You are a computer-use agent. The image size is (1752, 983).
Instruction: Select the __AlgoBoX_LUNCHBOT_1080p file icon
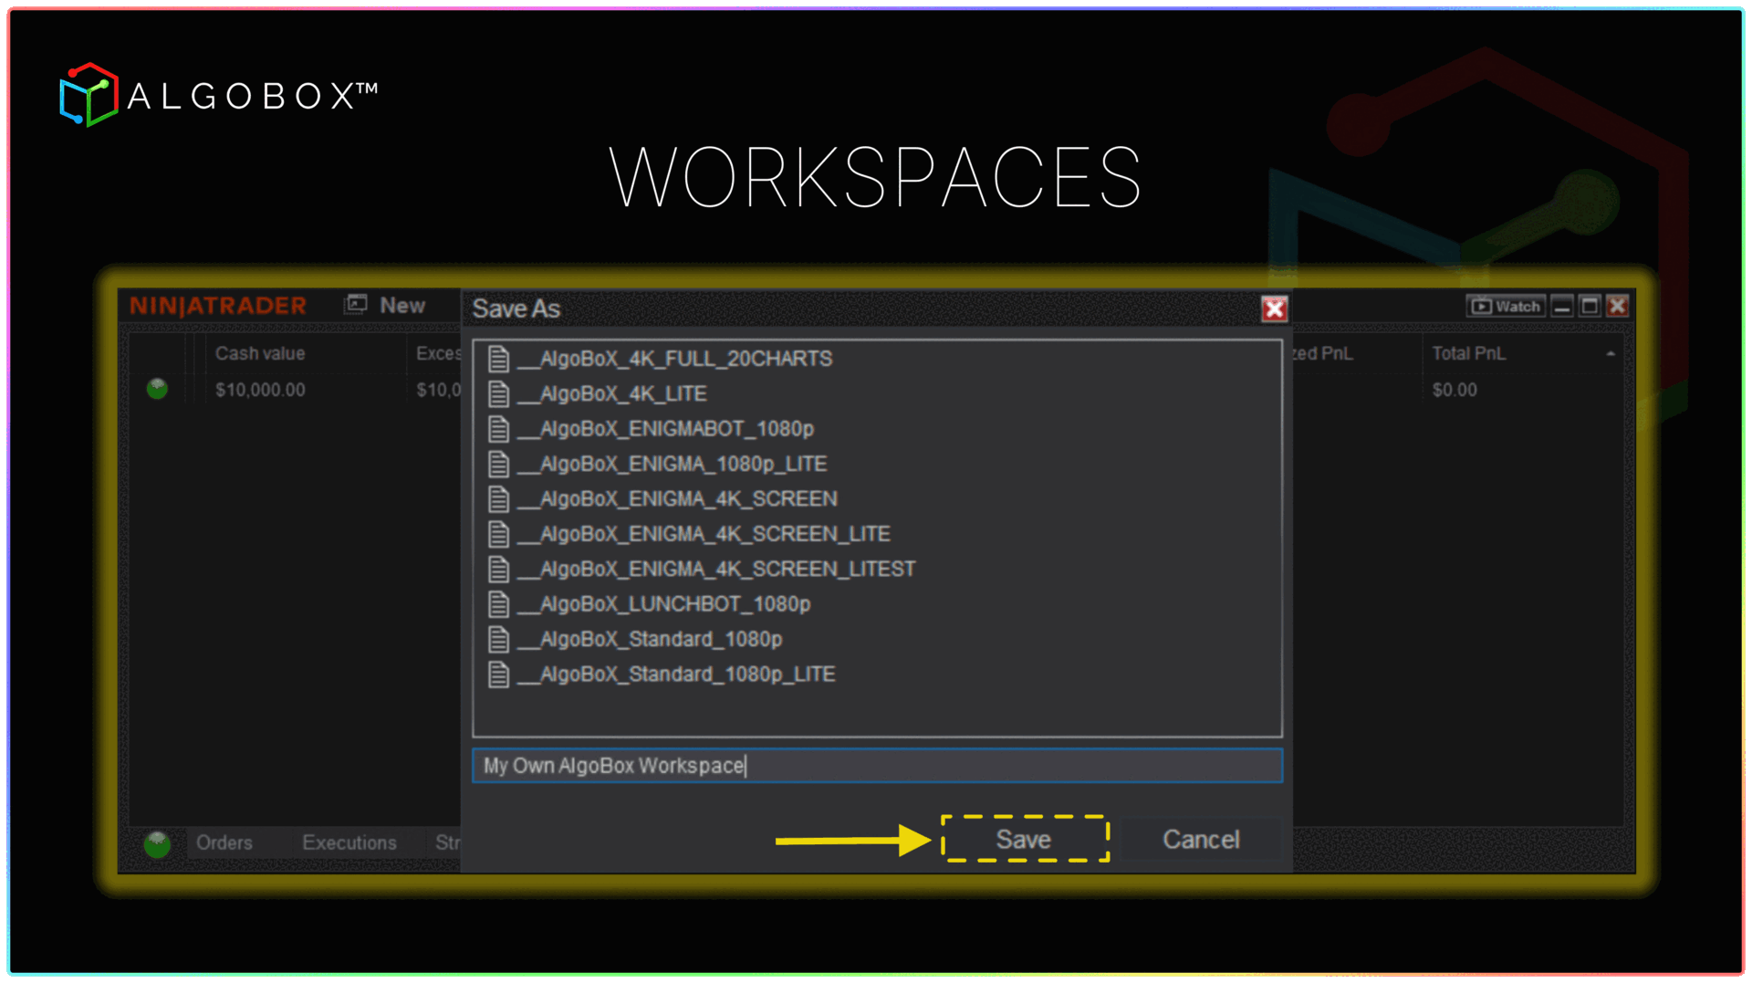(x=498, y=604)
